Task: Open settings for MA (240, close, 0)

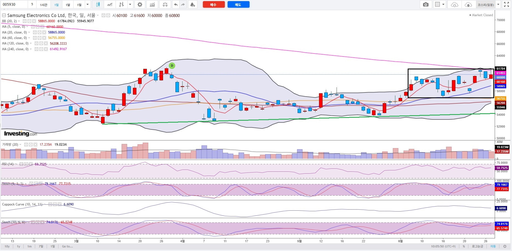Action: pos(41,49)
